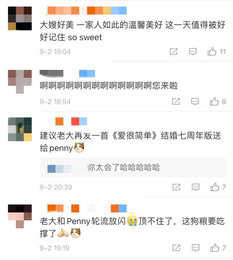Image resolution: width=233 pixels, height=260 pixels.
Task: Open first commenter's dark avatar
Action: point(20,18)
